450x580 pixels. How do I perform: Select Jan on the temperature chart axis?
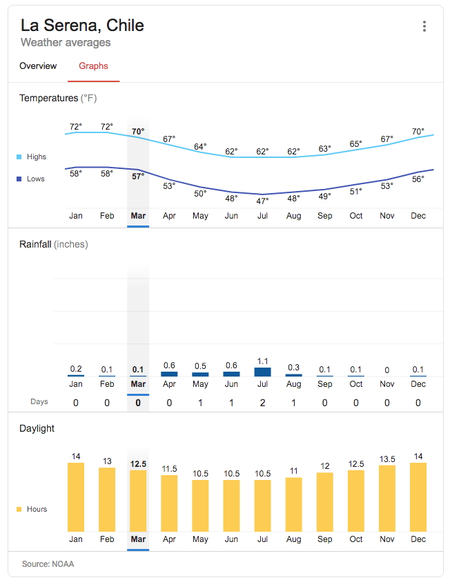tap(76, 216)
